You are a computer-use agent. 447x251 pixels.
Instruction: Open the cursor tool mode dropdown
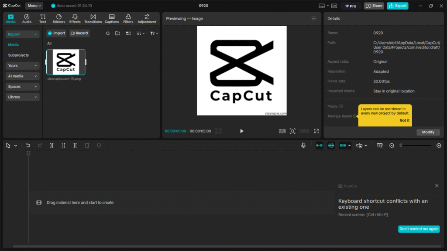click(x=16, y=146)
